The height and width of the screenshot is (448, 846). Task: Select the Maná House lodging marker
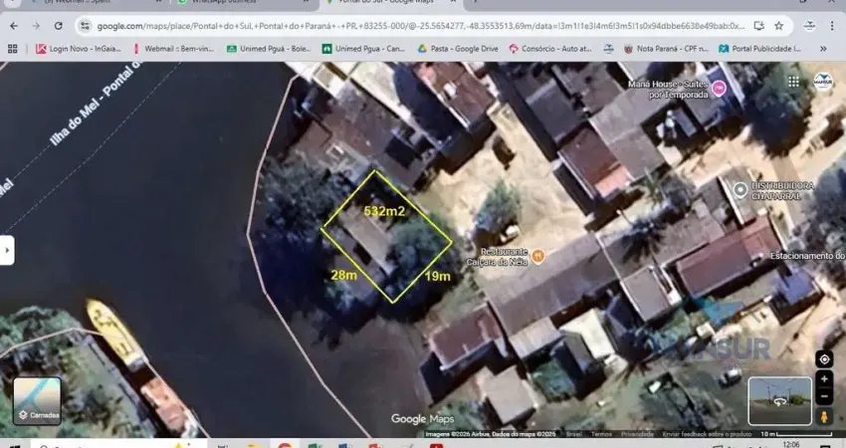pos(719,90)
